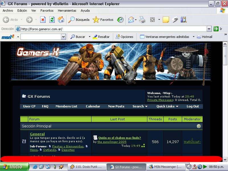Open the browsing history clock icon
Image resolution: width=228 pixels, height=171 pixels.
pos(120,20)
